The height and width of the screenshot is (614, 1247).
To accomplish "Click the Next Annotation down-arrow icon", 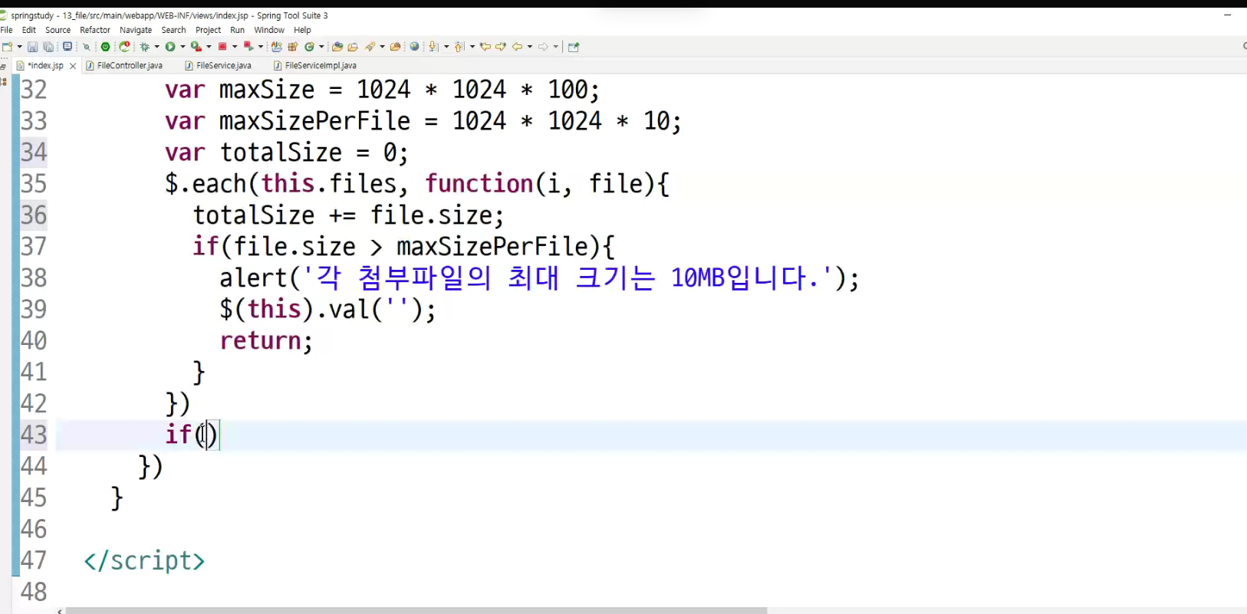I will pyautogui.click(x=433, y=47).
